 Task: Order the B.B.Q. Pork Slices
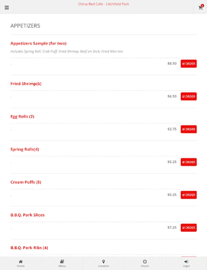point(188,227)
